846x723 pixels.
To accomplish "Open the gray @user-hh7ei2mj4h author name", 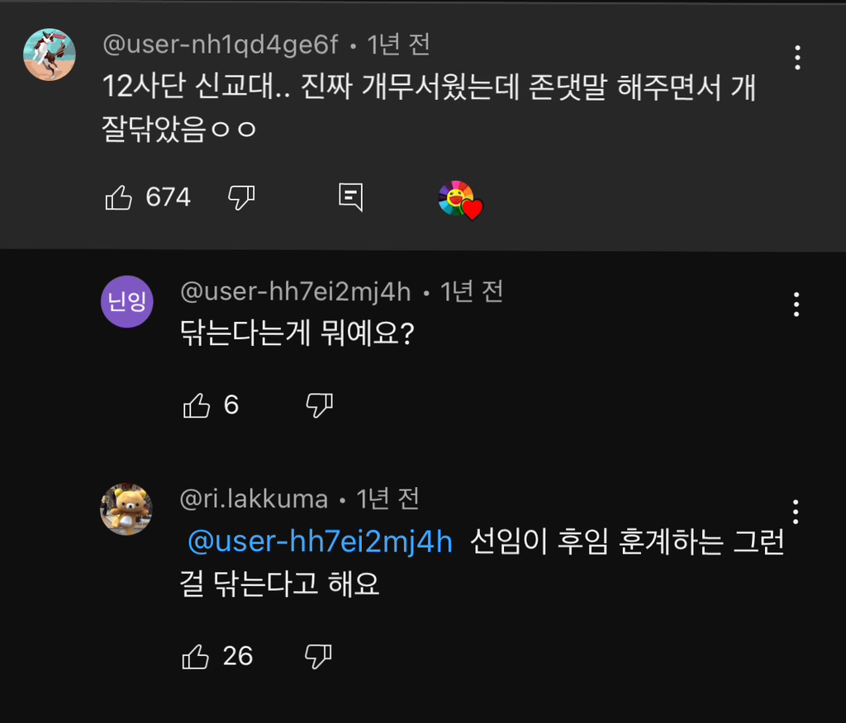I will 295,291.
